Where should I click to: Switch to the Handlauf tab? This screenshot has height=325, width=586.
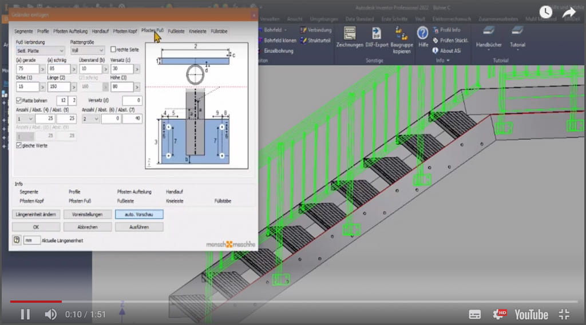(100, 31)
